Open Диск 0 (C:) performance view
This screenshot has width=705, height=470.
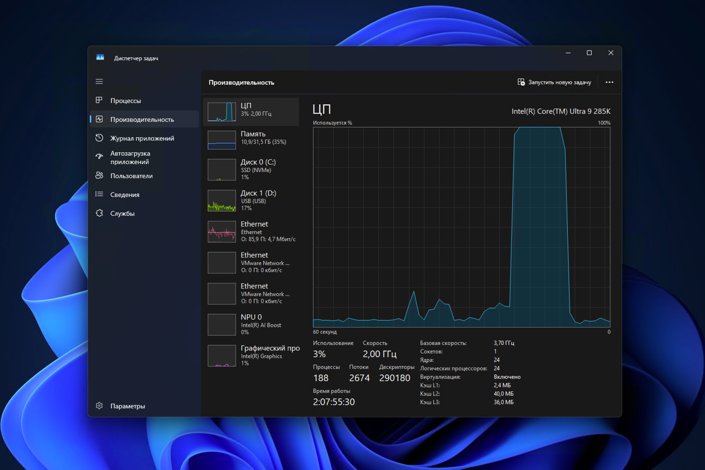coord(251,169)
